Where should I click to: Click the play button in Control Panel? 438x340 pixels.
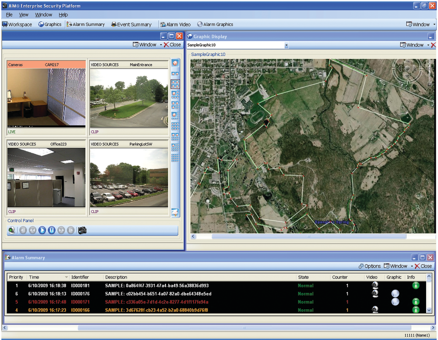click(x=42, y=230)
